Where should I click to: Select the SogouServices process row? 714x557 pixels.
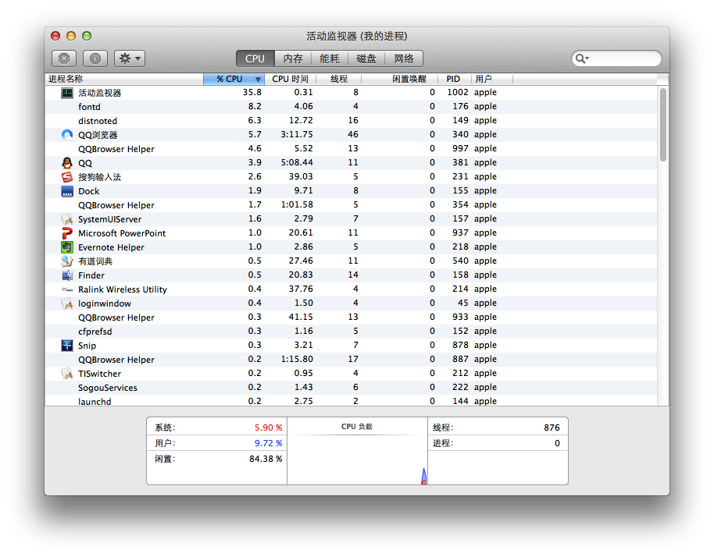[x=351, y=388]
